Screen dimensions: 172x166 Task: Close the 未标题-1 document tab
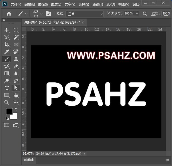tap(83, 23)
